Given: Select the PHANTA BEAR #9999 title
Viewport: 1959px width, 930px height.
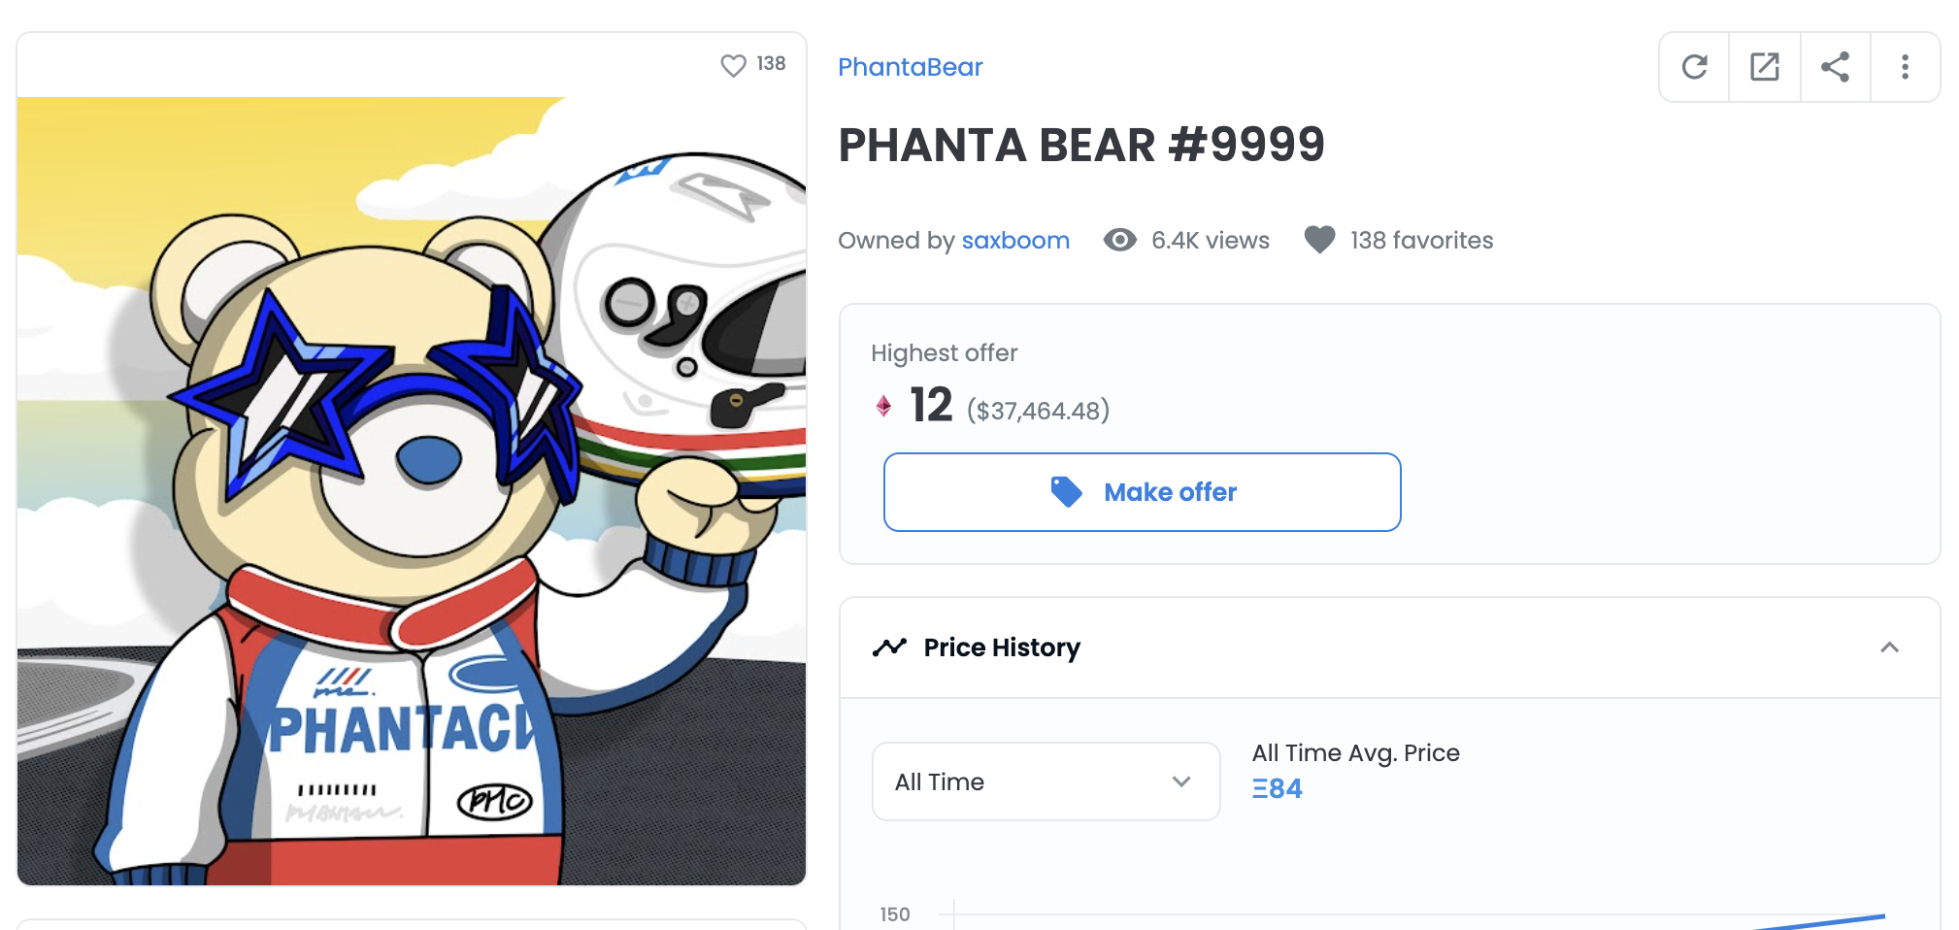Looking at the screenshot, I should click(x=1081, y=144).
